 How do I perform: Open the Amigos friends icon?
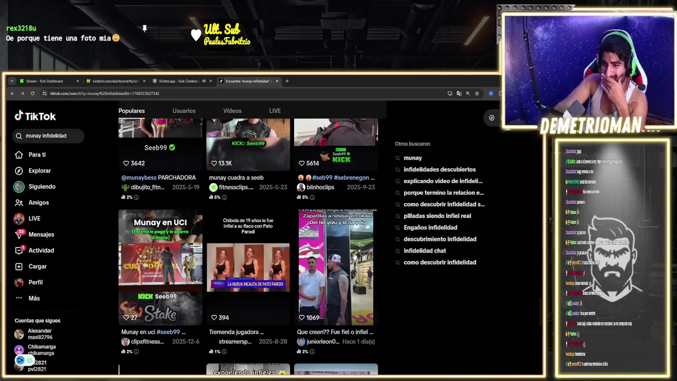[x=19, y=203]
